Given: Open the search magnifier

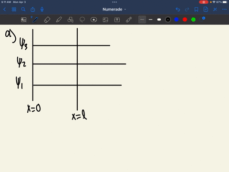Looking at the screenshot, I should (23, 10).
